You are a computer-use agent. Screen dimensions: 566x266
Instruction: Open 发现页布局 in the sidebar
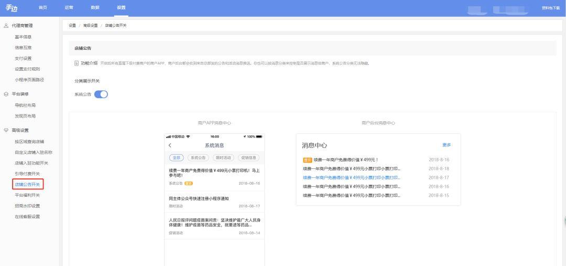(25, 116)
